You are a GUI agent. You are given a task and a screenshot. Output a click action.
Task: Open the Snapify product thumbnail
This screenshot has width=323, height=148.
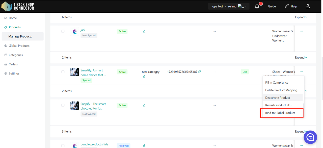coord(75,106)
